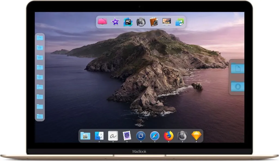
Task: Select the music-note folder in the left sidebar
Action: [40, 67]
